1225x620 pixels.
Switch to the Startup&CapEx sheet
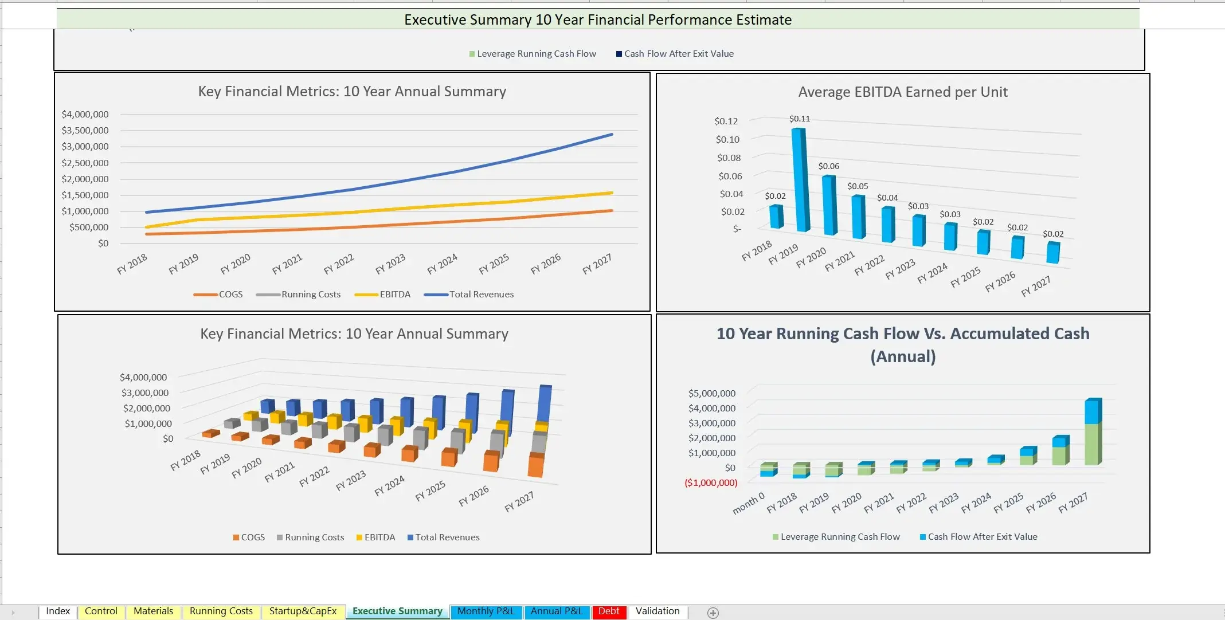click(x=303, y=611)
